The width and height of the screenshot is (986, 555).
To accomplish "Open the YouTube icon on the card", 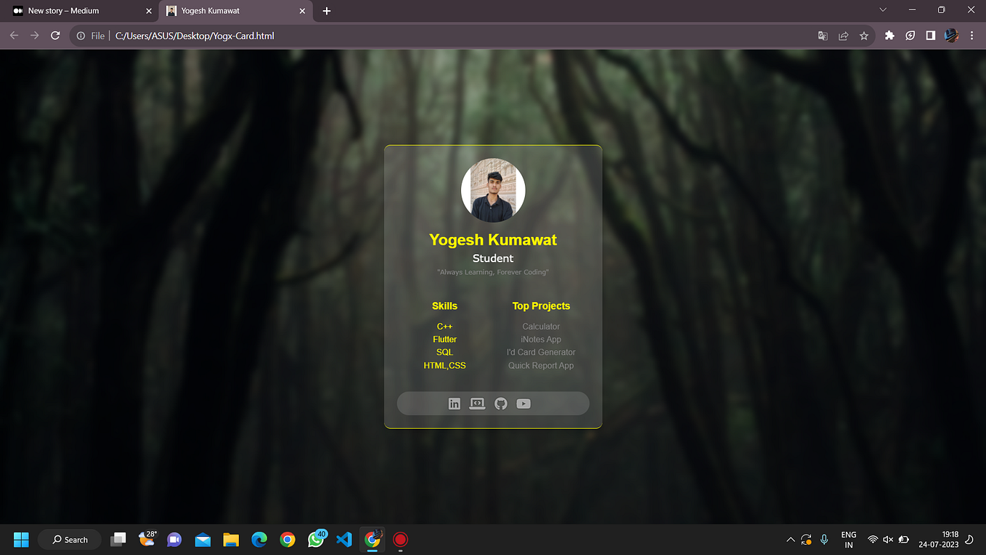I will (x=523, y=403).
